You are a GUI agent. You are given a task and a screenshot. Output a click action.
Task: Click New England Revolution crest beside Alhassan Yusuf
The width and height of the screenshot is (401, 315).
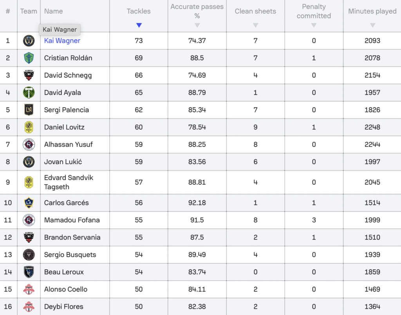[x=29, y=144]
